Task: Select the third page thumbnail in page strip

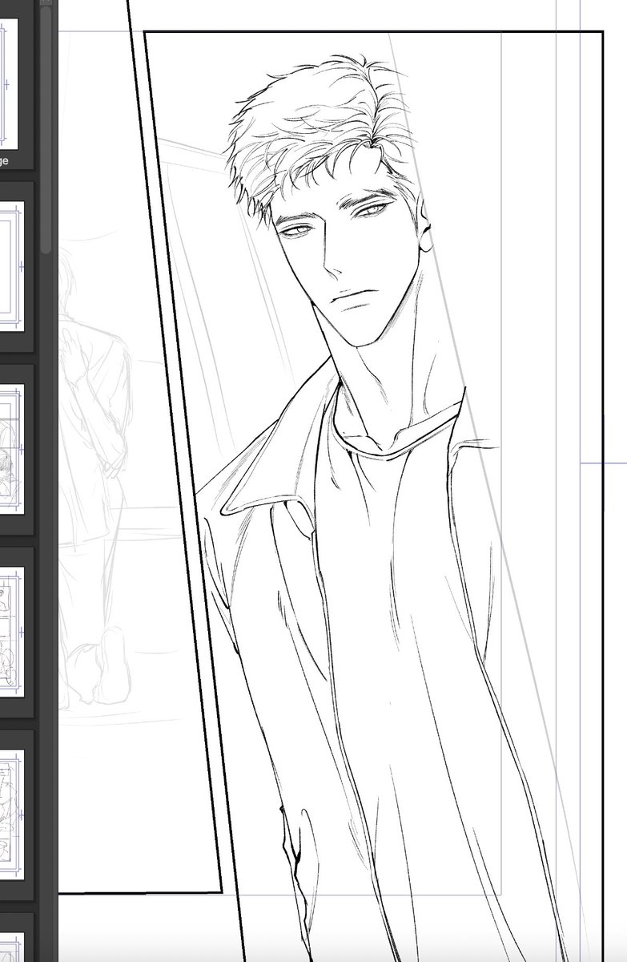Action: point(12,449)
